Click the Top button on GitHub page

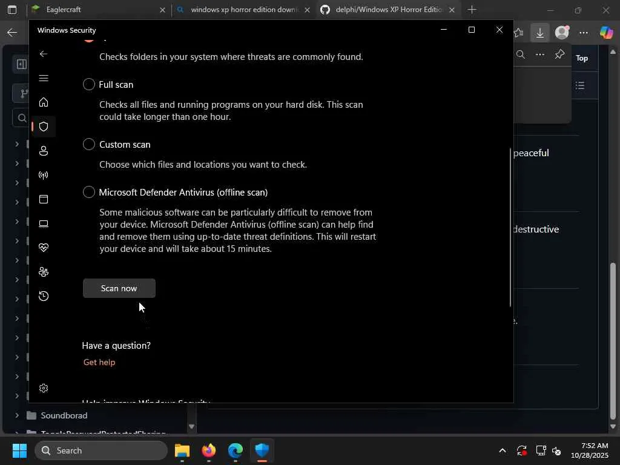pyautogui.click(x=582, y=58)
